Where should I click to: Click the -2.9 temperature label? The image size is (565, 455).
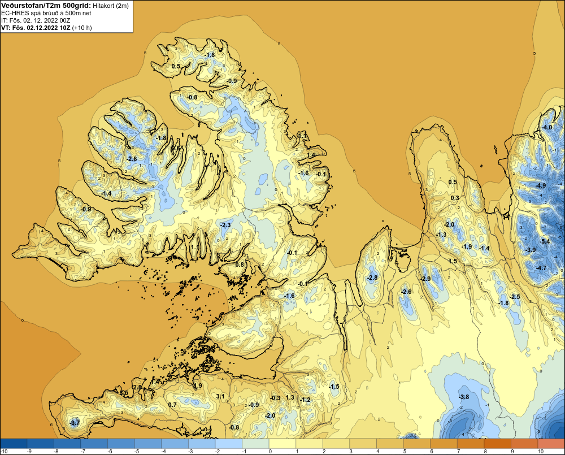click(425, 279)
